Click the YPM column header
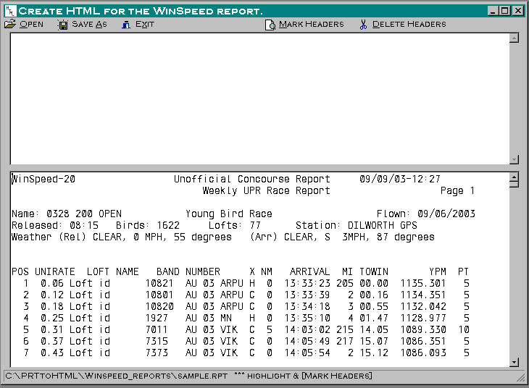529x388 pixels. (x=438, y=271)
